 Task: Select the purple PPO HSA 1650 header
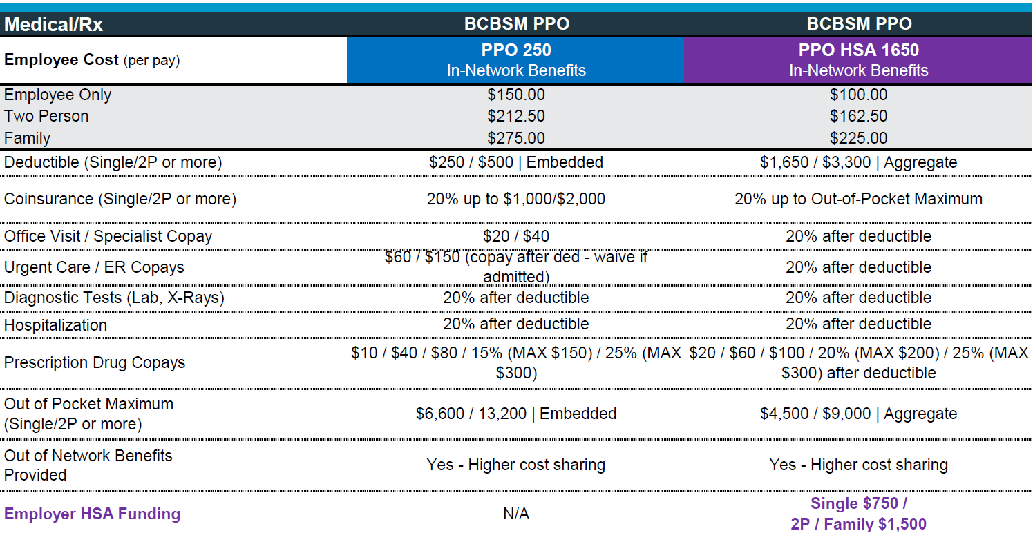tap(858, 60)
